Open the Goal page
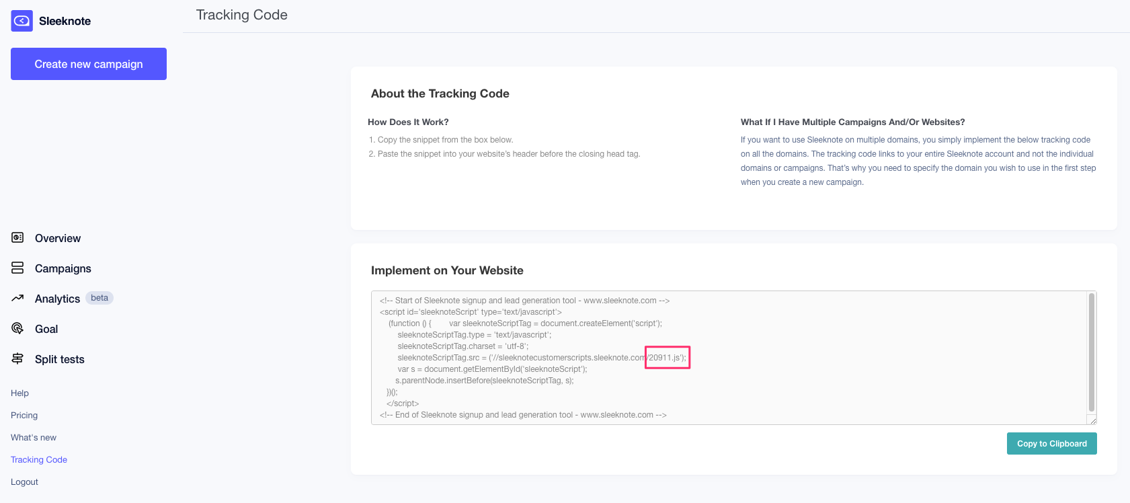Image resolution: width=1130 pixels, height=503 pixels. click(46, 329)
